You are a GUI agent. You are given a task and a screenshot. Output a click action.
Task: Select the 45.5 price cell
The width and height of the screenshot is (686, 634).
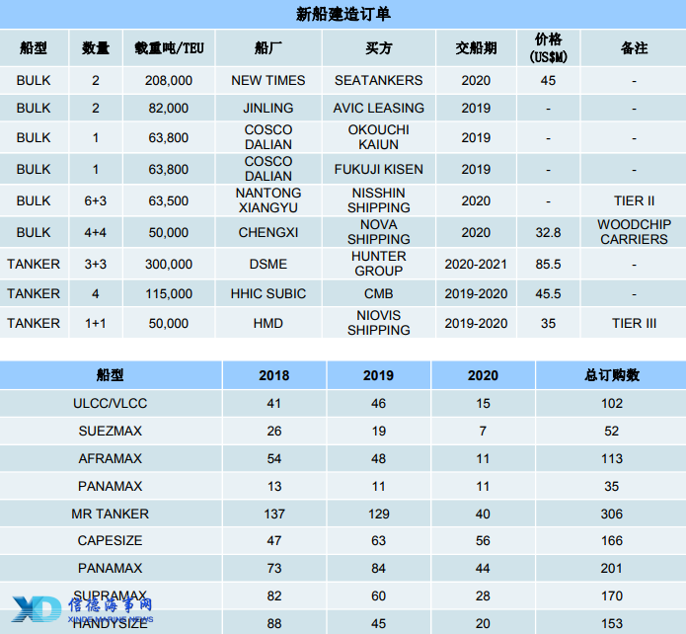pyautogui.click(x=548, y=294)
